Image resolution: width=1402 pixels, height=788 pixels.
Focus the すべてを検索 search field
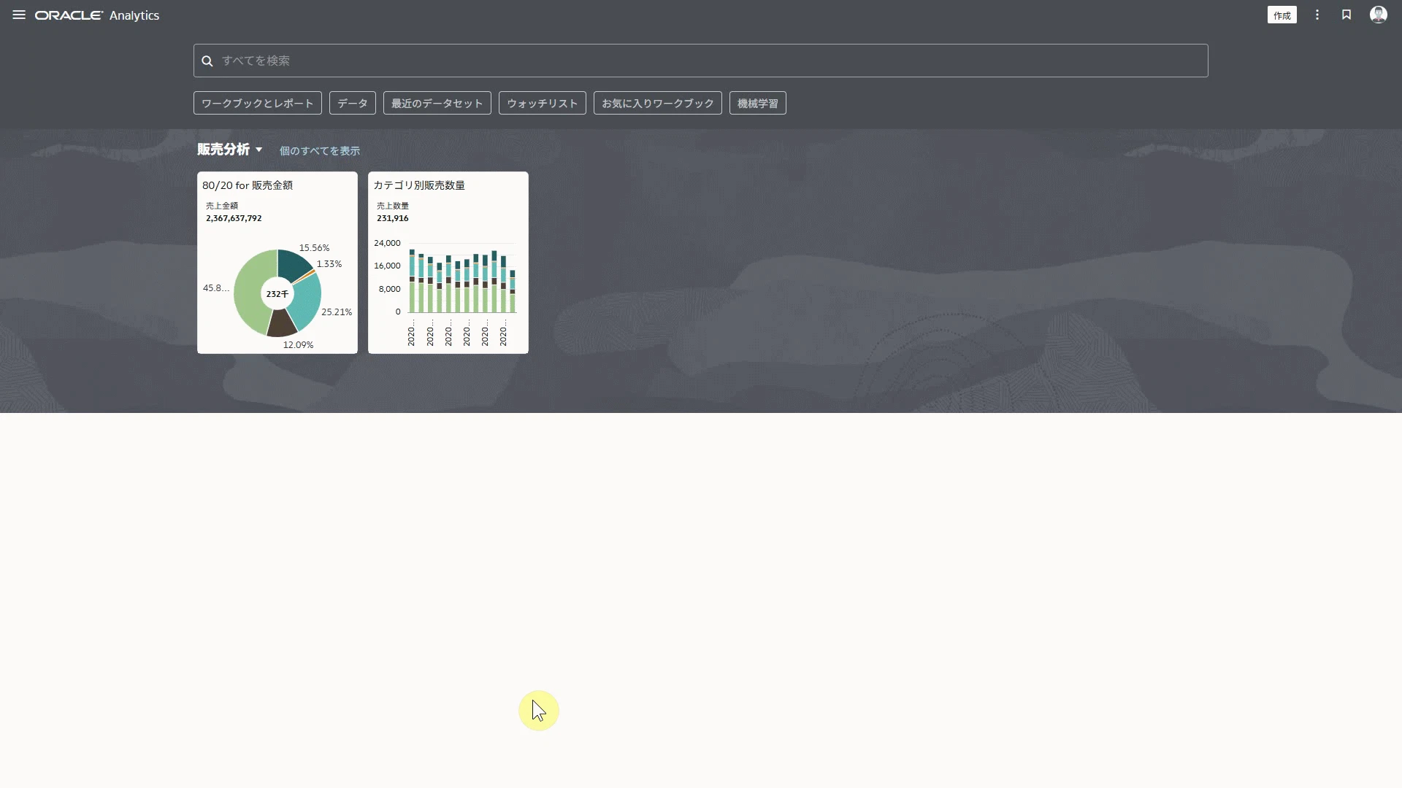pyautogui.click(x=700, y=61)
